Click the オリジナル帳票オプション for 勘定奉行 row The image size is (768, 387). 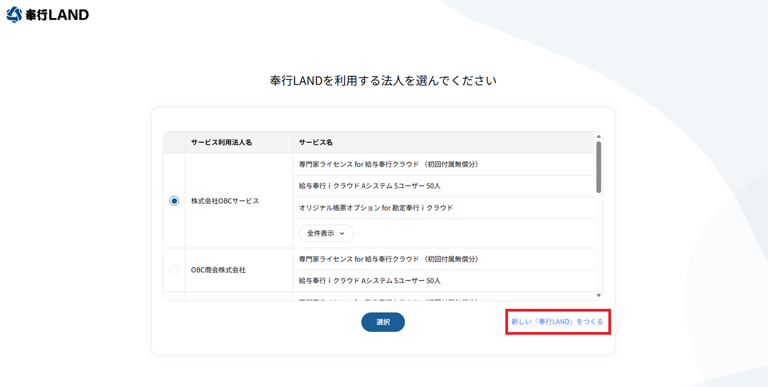coord(444,208)
